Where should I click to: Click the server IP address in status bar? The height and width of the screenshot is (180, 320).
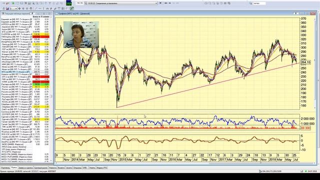(x=271, y=171)
